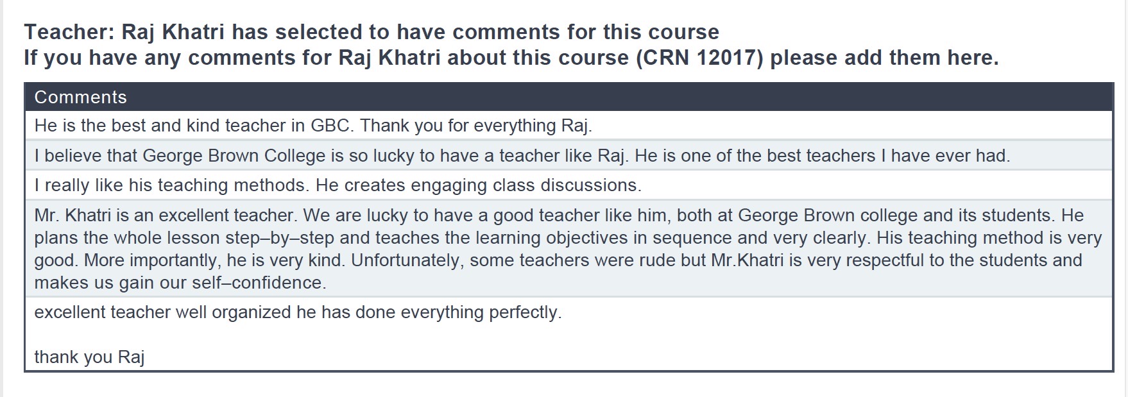This screenshot has width=1128, height=397.
Task: Click the sentence "He is one of the best teachers I have ever had"
Action: click(821, 155)
